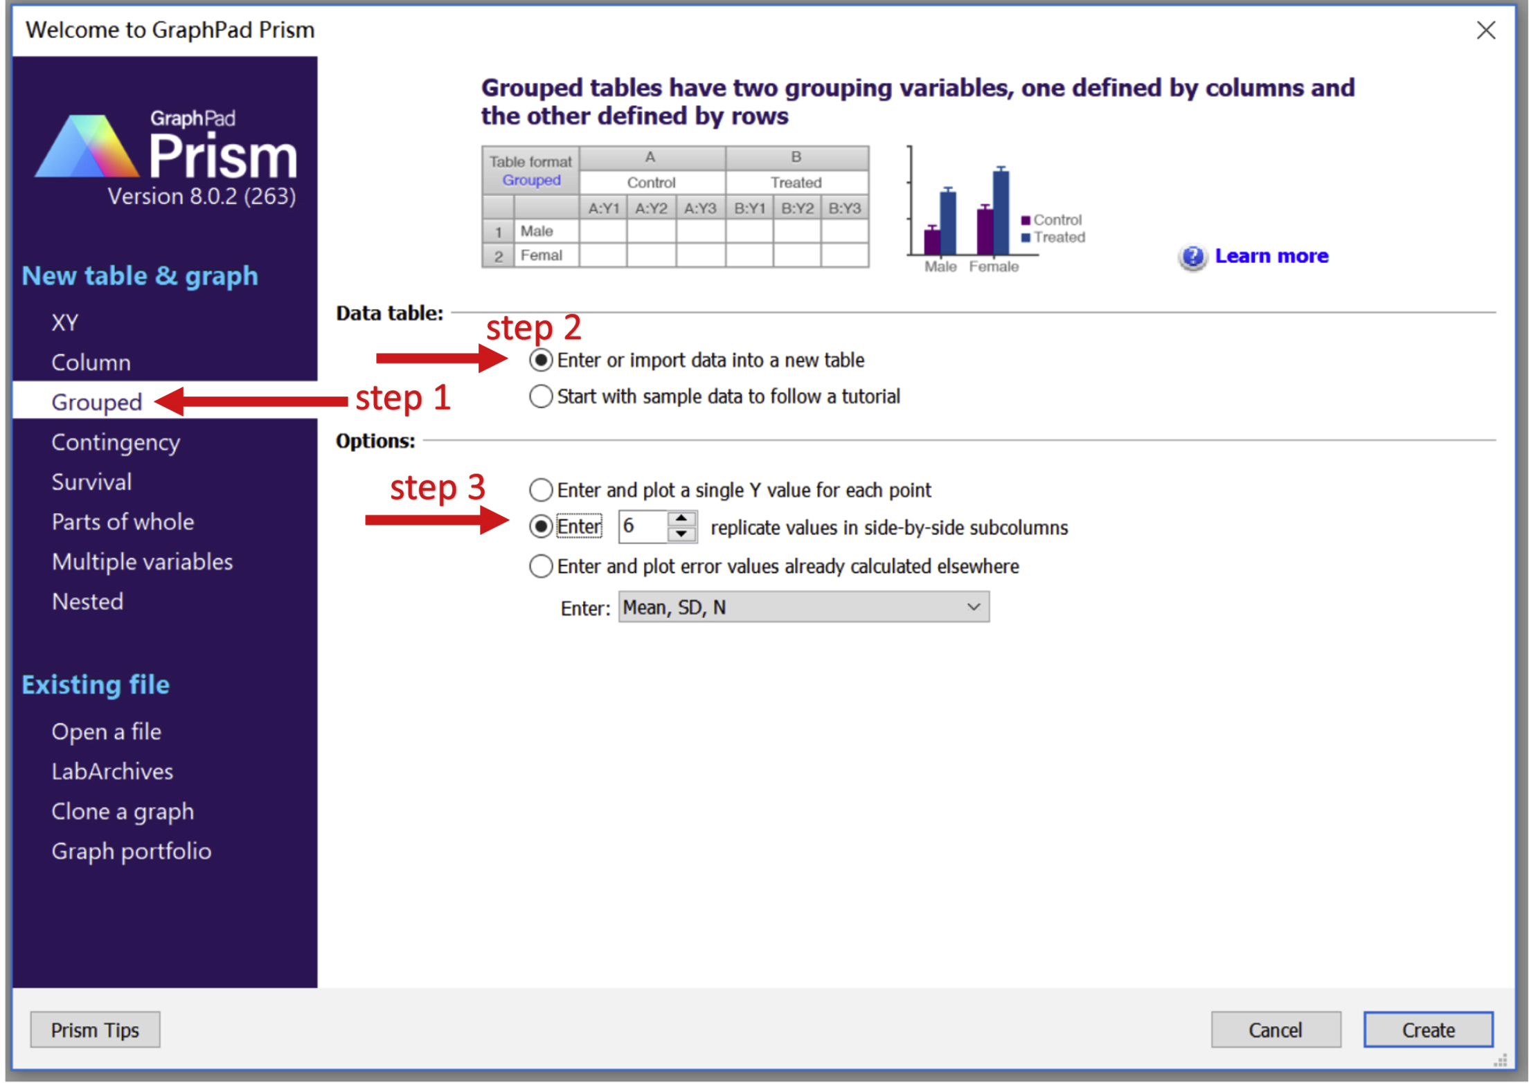Click the blue Learn more help icon
The width and height of the screenshot is (1529, 1083).
click(x=1192, y=257)
